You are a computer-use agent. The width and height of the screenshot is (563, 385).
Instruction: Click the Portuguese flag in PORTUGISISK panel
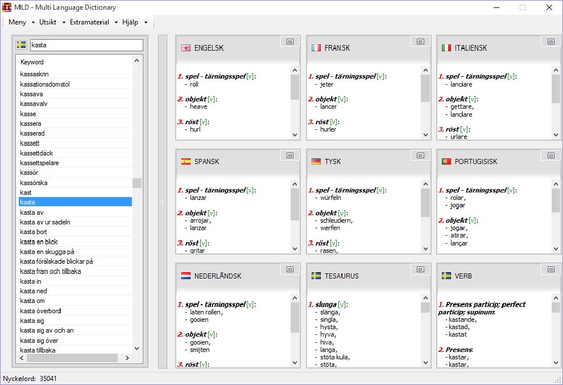click(446, 162)
